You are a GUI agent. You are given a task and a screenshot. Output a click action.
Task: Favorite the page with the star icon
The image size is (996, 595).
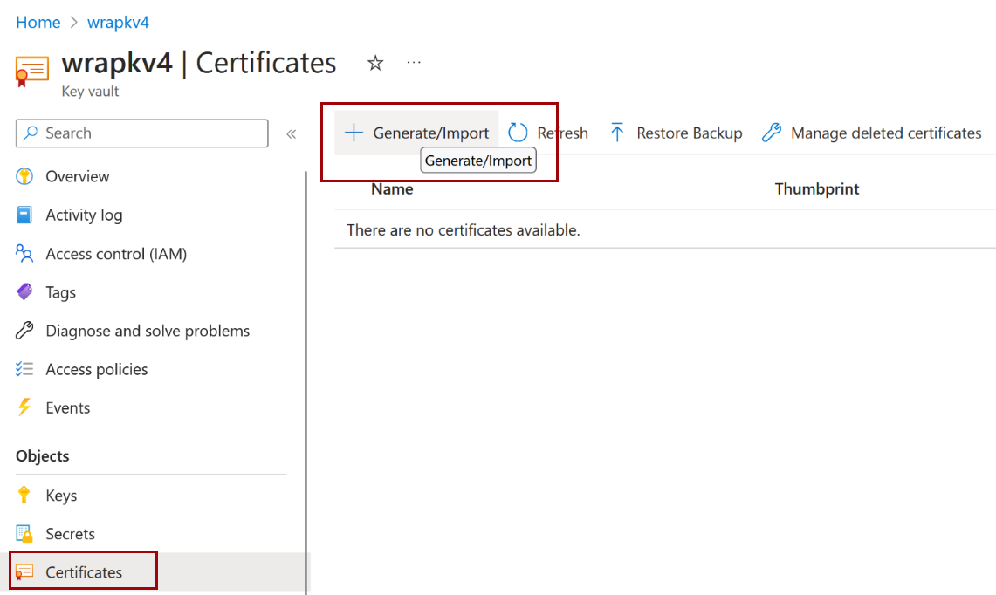(375, 63)
